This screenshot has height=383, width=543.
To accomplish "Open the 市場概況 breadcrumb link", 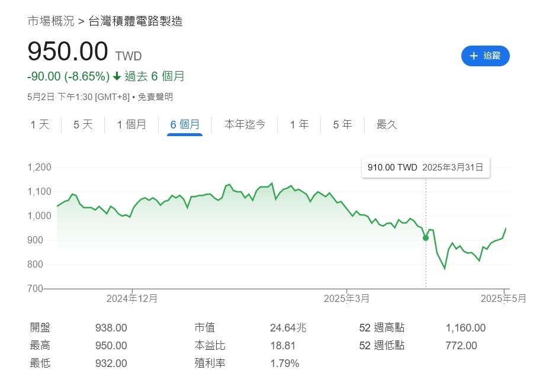I will (x=51, y=21).
